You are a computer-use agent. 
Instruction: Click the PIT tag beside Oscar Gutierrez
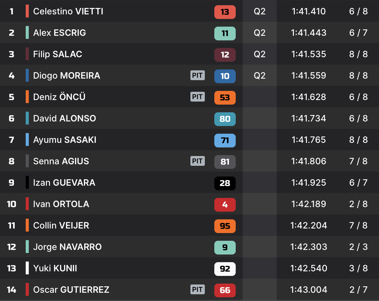(197, 289)
